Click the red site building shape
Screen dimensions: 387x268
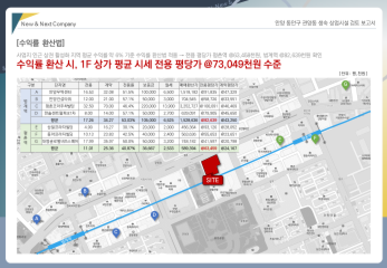coord(211,165)
